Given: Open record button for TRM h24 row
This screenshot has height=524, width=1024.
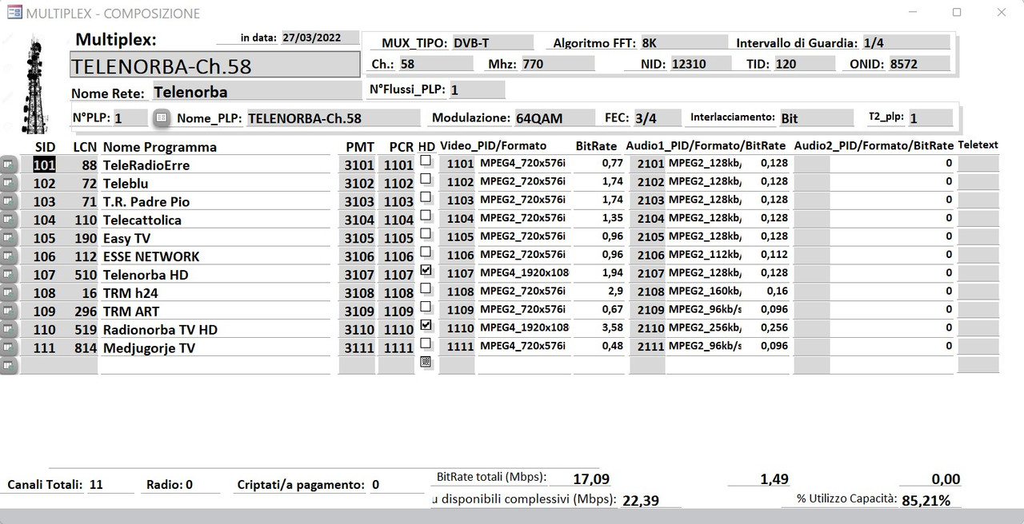Looking at the screenshot, I should click(9, 293).
